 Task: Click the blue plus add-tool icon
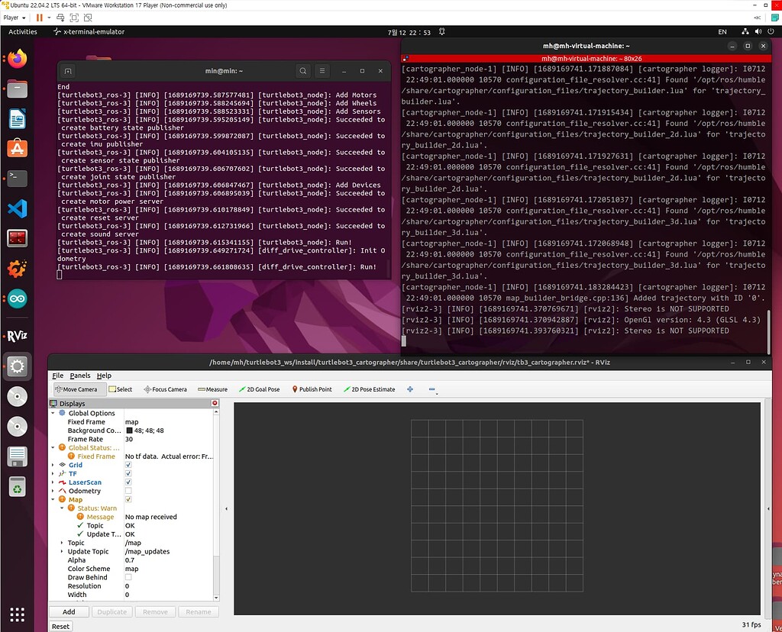point(410,389)
